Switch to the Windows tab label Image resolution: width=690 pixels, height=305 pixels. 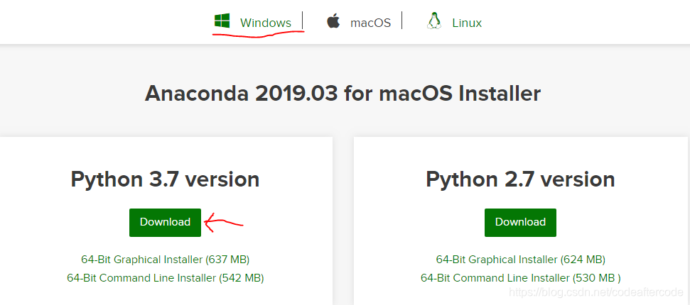265,23
